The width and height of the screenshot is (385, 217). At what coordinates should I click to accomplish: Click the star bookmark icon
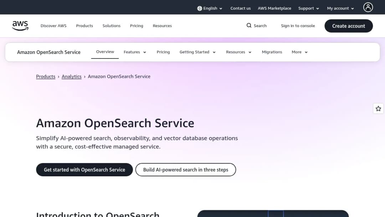(378, 108)
